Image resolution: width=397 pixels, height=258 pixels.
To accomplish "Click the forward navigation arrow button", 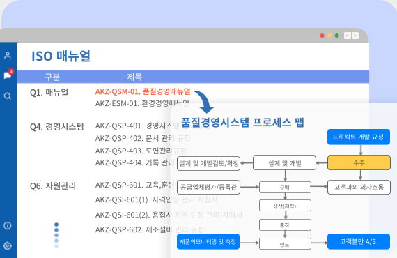I will pos(355,36).
